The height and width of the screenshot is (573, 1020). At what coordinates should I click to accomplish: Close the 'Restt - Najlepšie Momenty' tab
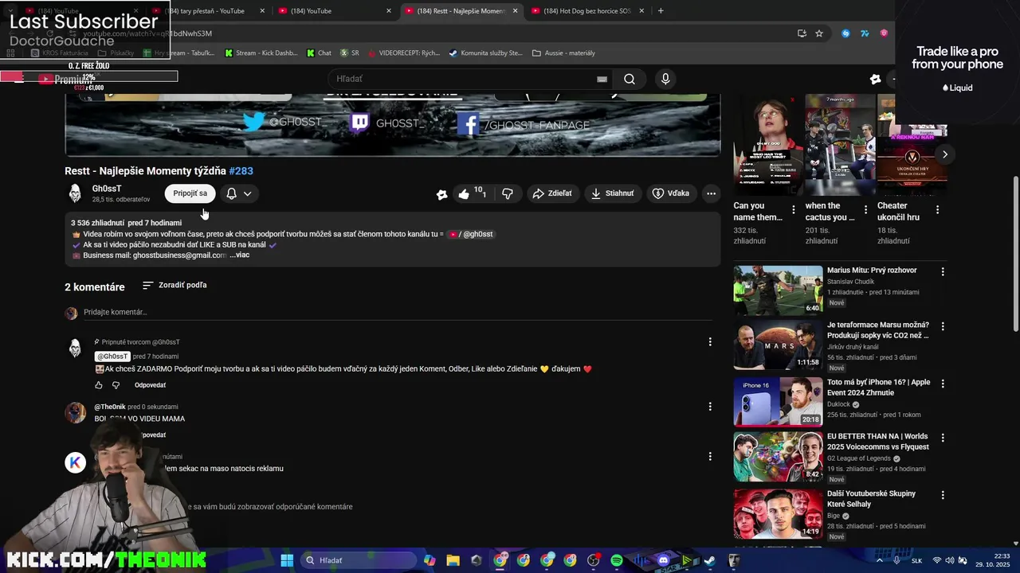[515, 11]
